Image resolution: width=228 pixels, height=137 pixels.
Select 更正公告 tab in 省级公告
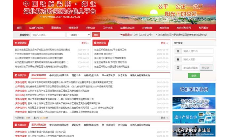[76, 75]
